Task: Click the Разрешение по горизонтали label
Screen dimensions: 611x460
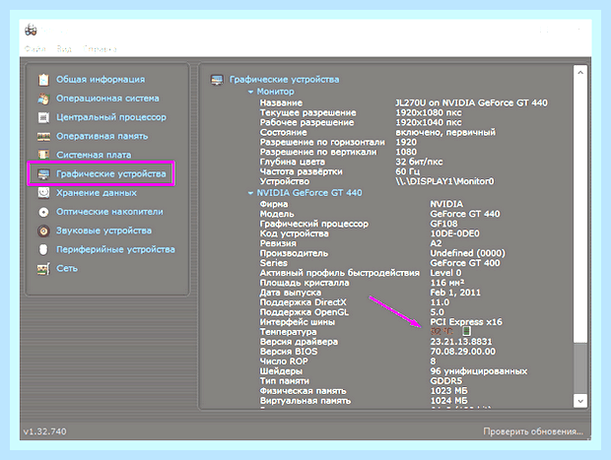Action: point(322,142)
